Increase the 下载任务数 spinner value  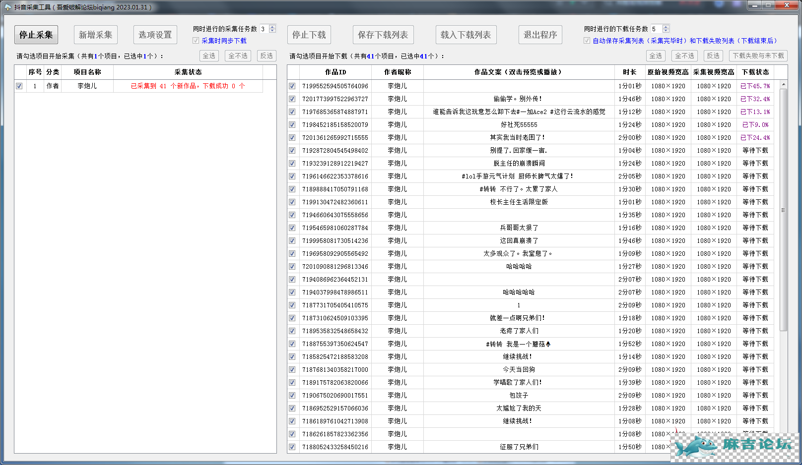click(x=666, y=27)
